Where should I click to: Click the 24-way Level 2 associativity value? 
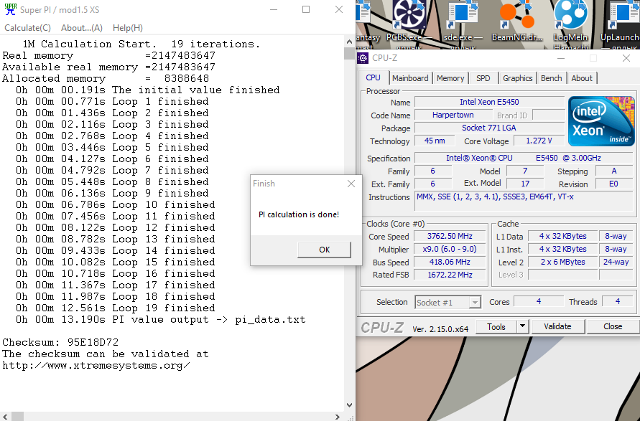pos(616,262)
